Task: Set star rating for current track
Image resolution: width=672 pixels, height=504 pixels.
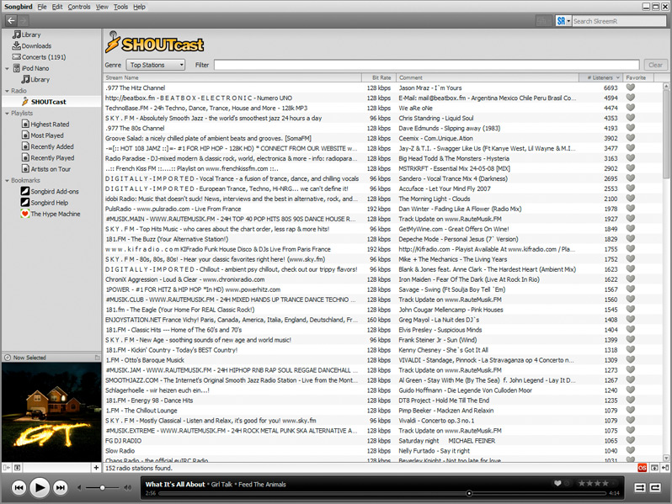Action: click(597, 484)
